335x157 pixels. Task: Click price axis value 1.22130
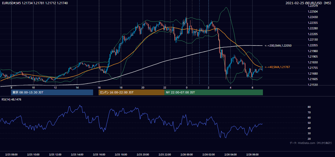tap(312, 40)
